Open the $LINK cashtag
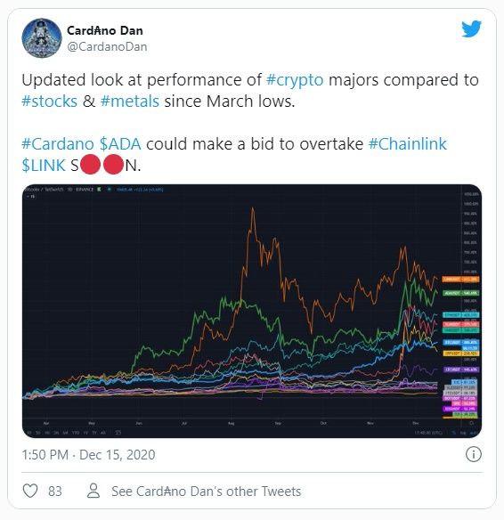 (44, 165)
